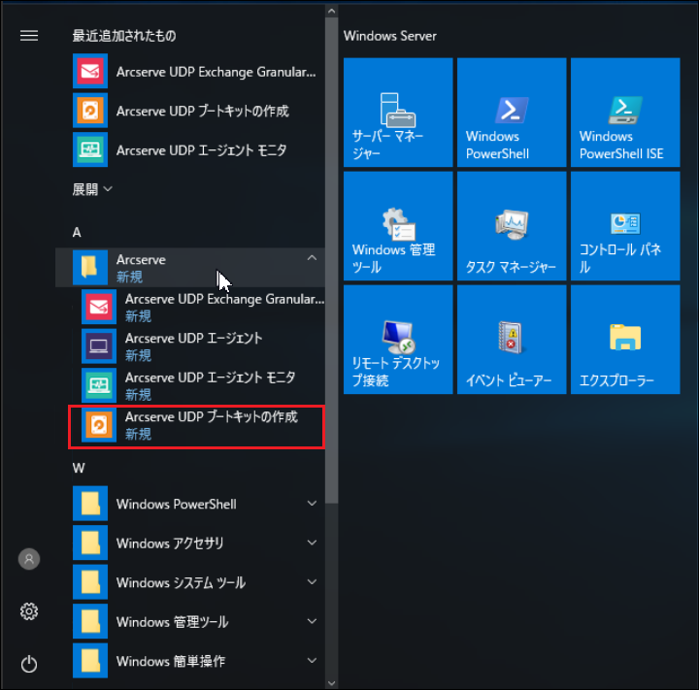Click Windows 管理ツール folder label in list
This screenshot has width=699, height=690.
tap(173, 622)
